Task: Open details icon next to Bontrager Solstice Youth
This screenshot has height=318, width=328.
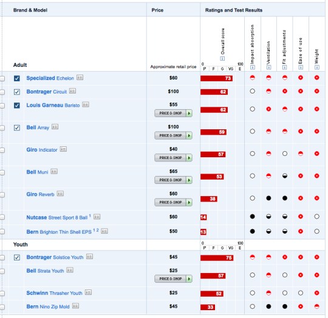Action: pyautogui.click(x=89, y=256)
